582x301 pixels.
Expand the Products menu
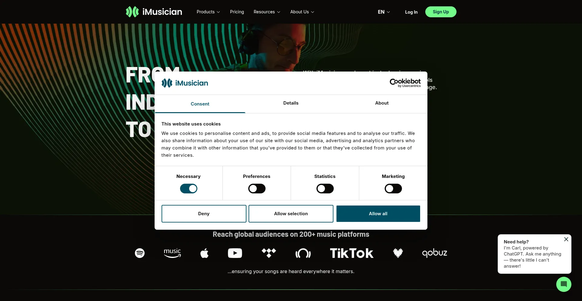click(208, 12)
